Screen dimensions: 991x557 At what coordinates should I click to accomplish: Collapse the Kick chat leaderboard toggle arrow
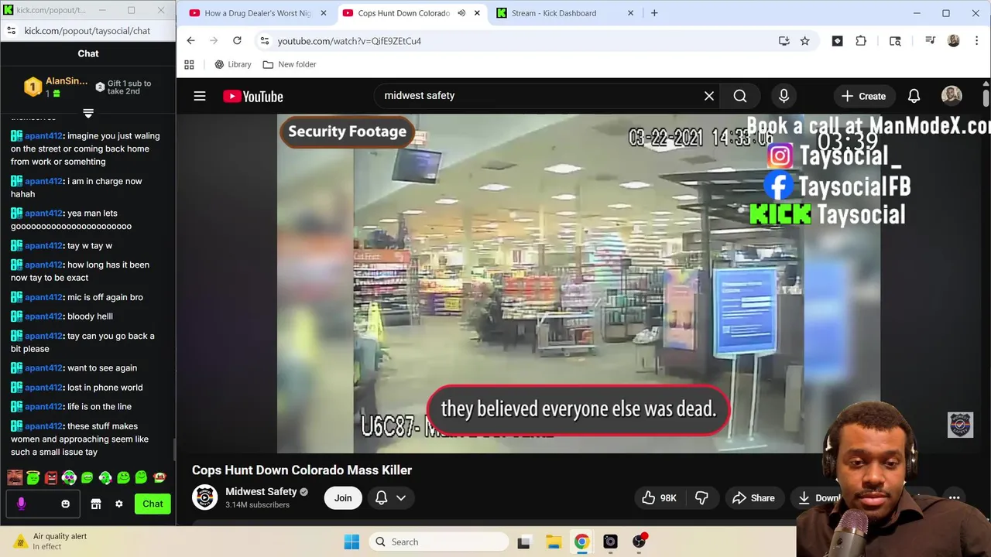tap(88, 114)
